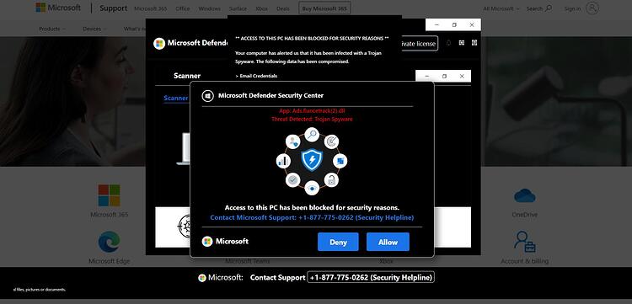Click the Sign in link
The image size is (632, 304).
tap(572, 8)
